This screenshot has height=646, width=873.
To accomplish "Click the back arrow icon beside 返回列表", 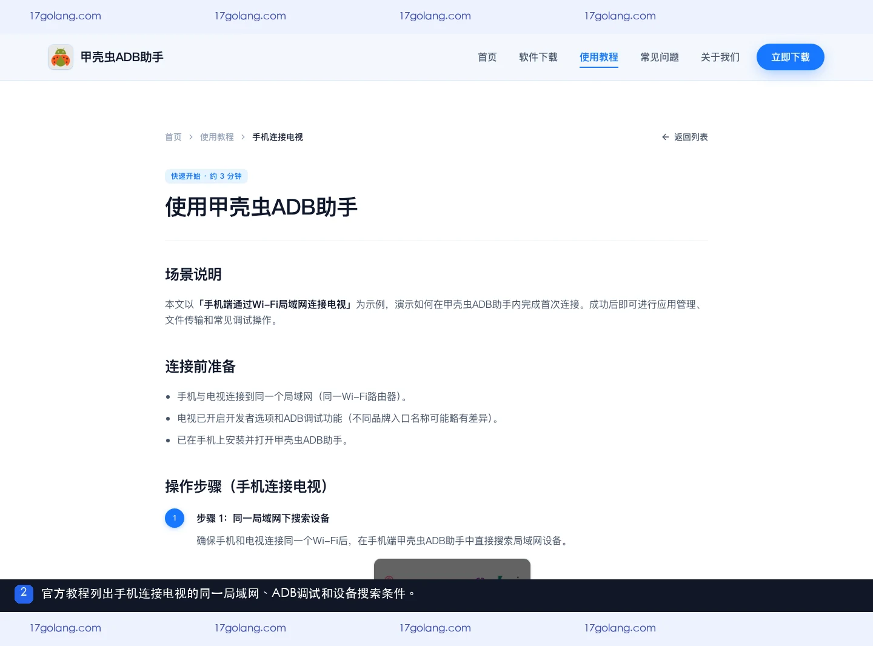I will pos(665,137).
